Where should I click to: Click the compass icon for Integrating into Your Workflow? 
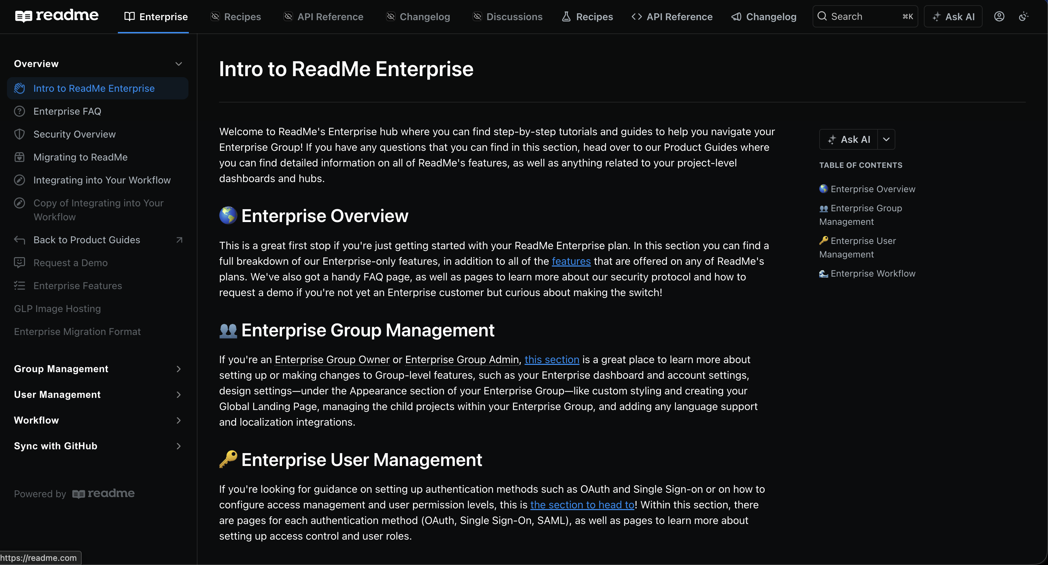click(x=19, y=180)
